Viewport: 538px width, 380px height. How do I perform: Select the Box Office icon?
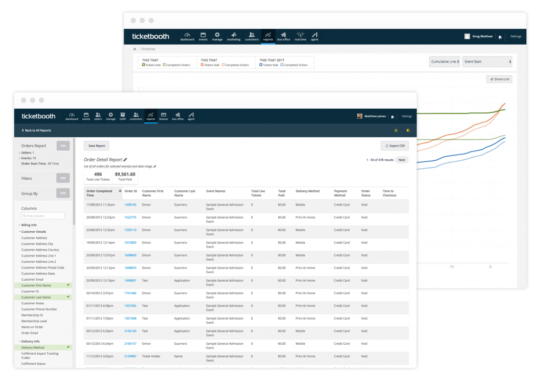[x=178, y=116]
